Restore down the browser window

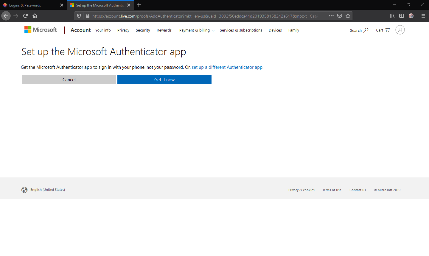[x=408, y=5]
